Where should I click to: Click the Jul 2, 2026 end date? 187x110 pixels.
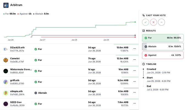click(158, 90)
